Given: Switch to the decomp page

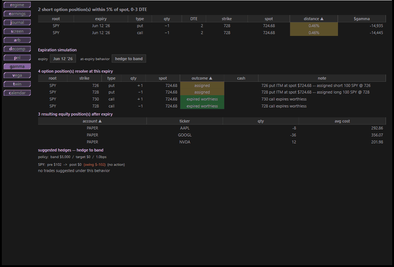Looking at the screenshot, I should 17,49.
